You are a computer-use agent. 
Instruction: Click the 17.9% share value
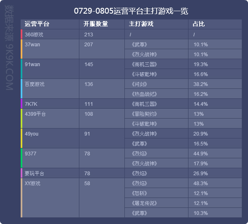[x=200, y=164]
